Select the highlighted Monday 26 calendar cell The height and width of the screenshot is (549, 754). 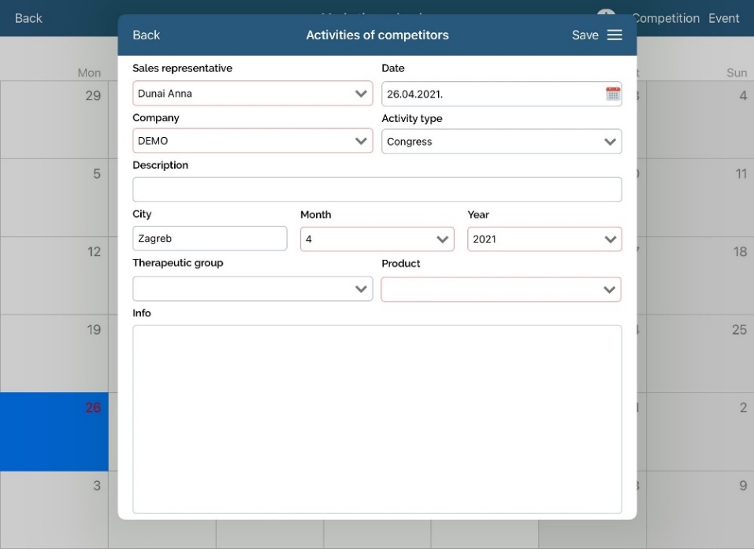point(54,432)
